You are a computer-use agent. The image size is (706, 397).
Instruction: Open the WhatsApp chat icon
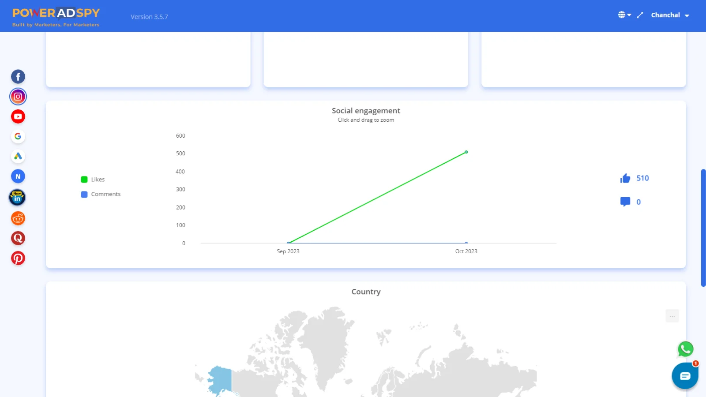click(686, 349)
